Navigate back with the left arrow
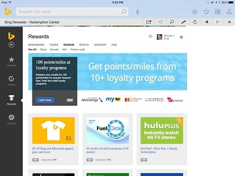235x176 pixels. pyautogui.click(x=207, y=22)
